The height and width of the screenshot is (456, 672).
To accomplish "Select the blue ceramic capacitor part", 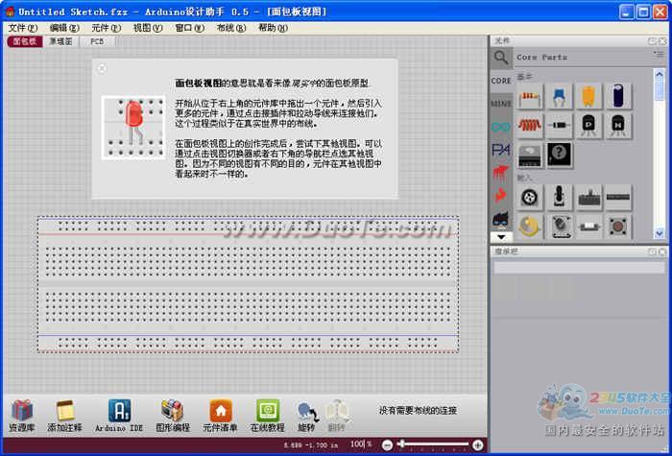I will click(x=560, y=97).
